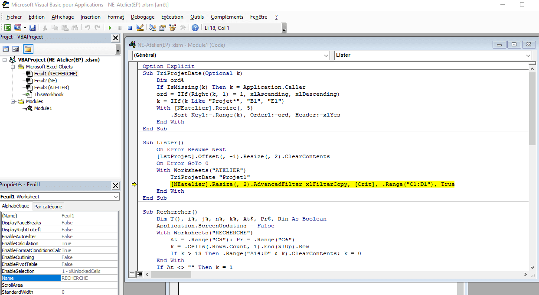Open the Object Browser toolbar icon
The height and width of the screenshot is (295, 539).
173,28
